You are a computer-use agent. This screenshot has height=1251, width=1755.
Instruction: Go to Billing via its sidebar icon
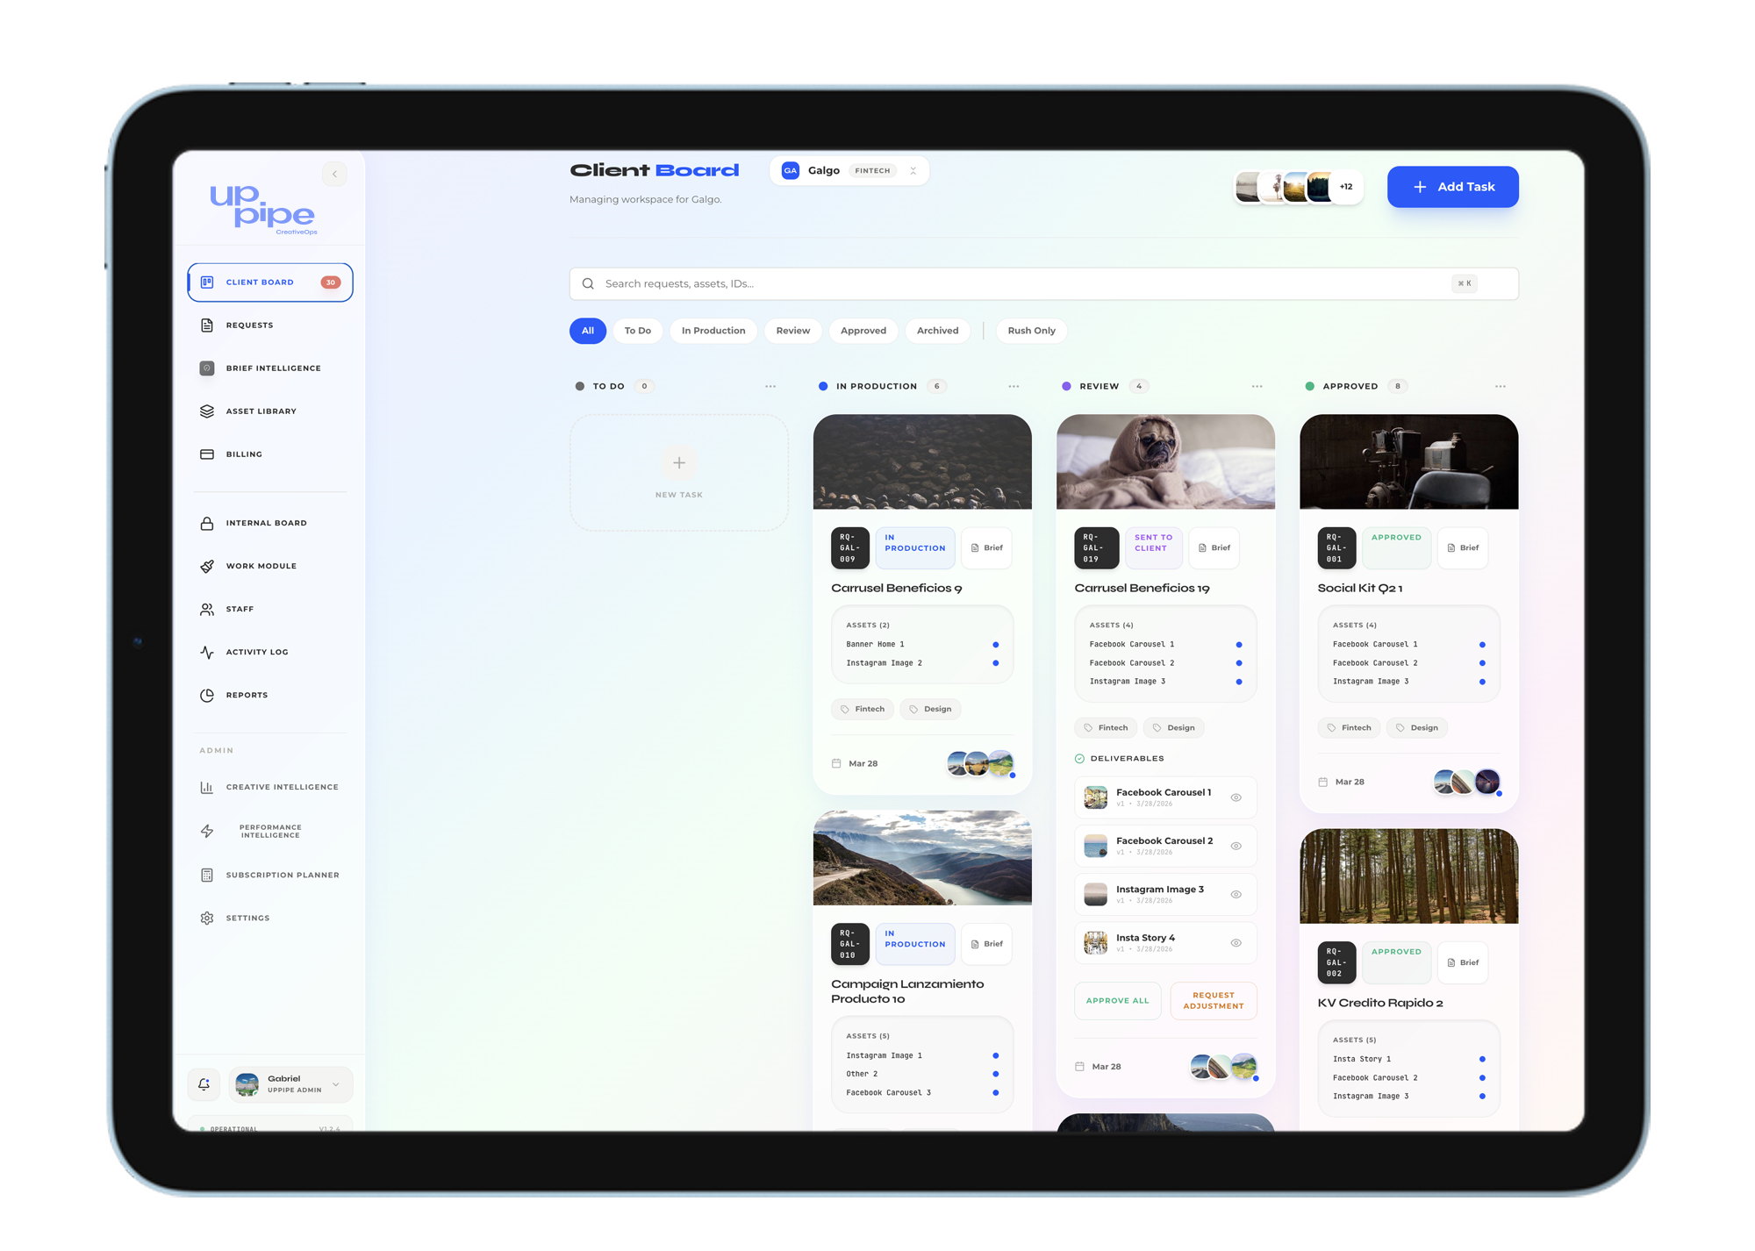[207, 454]
